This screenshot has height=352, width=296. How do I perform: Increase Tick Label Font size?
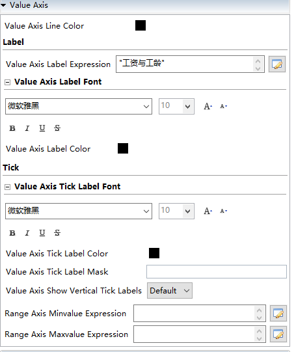pyautogui.click(x=208, y=211)
